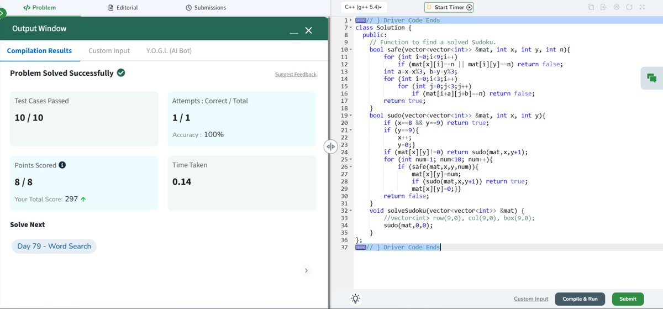663x309 pixels.
Task: Open Day 79 - Word Search problem
Action: (x=54, y=246)
